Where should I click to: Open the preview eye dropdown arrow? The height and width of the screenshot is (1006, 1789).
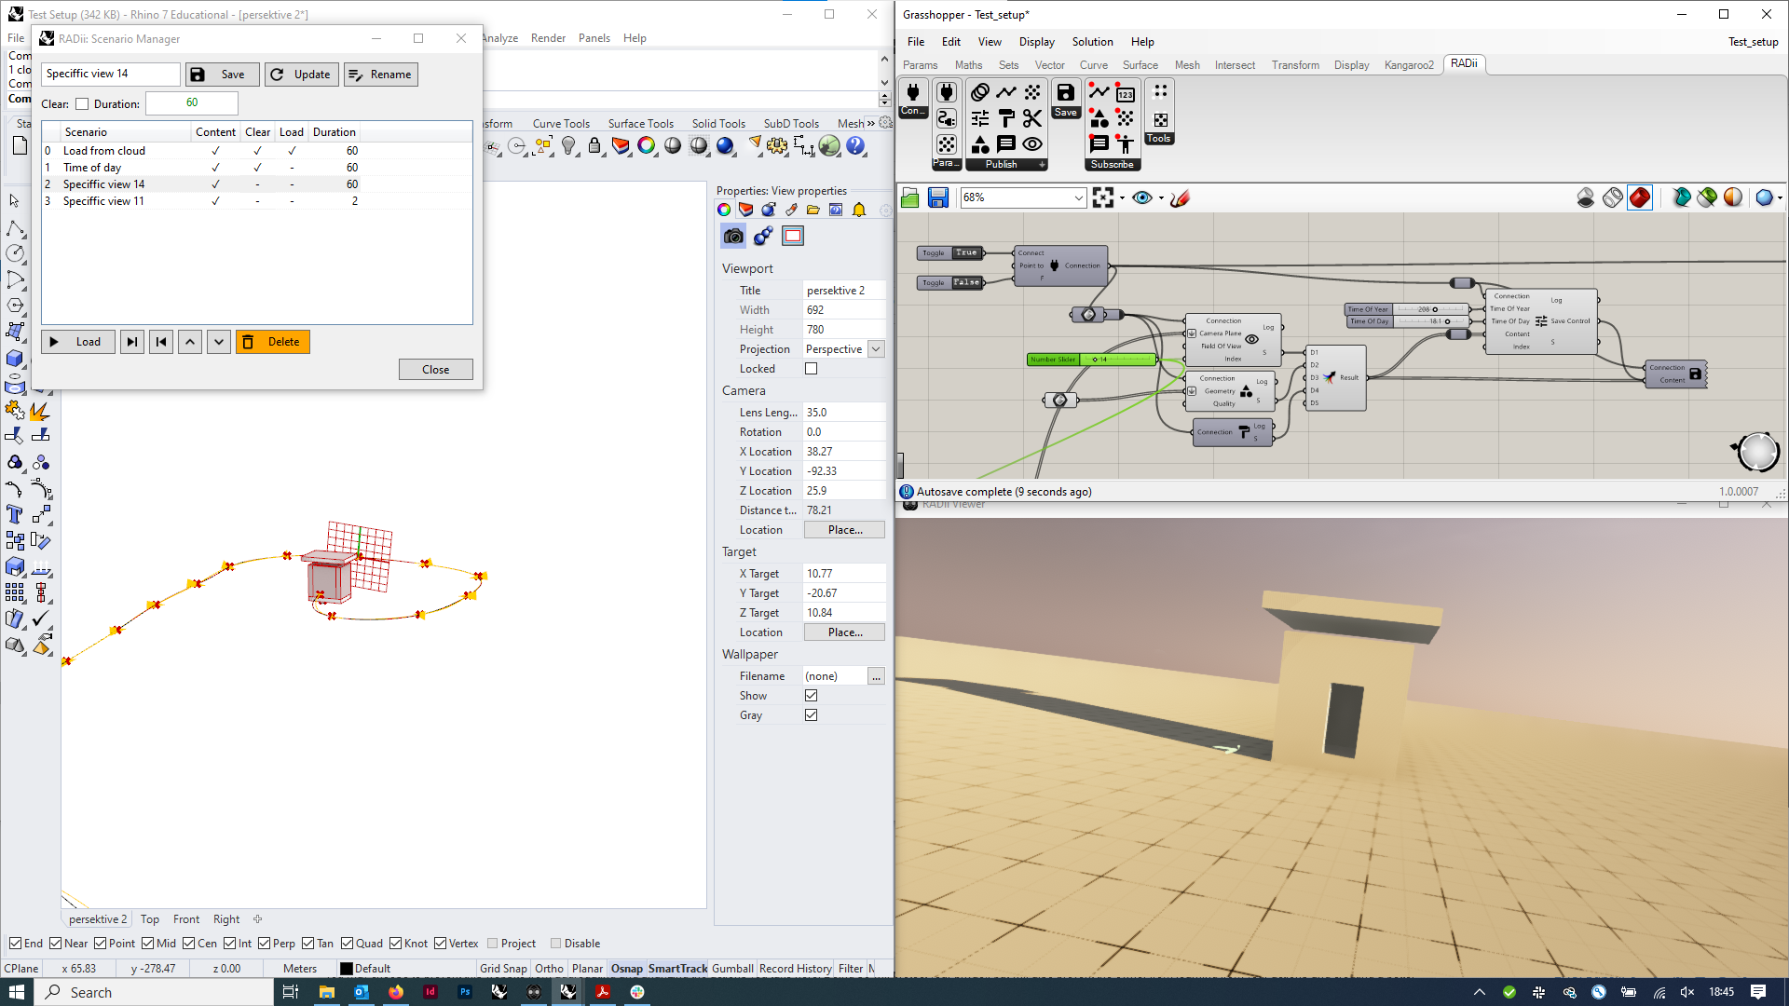[1161, 197]
